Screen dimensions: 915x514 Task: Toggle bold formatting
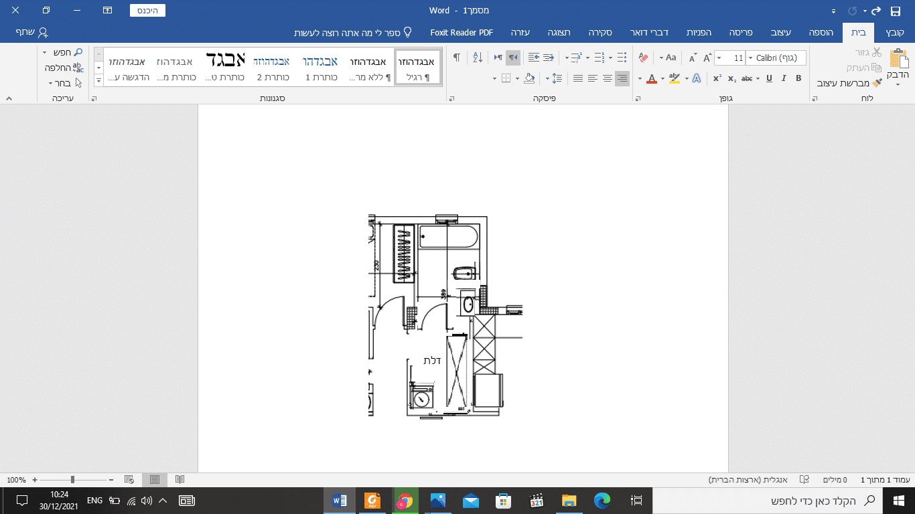pyautogui.click(x=798, y=78)
